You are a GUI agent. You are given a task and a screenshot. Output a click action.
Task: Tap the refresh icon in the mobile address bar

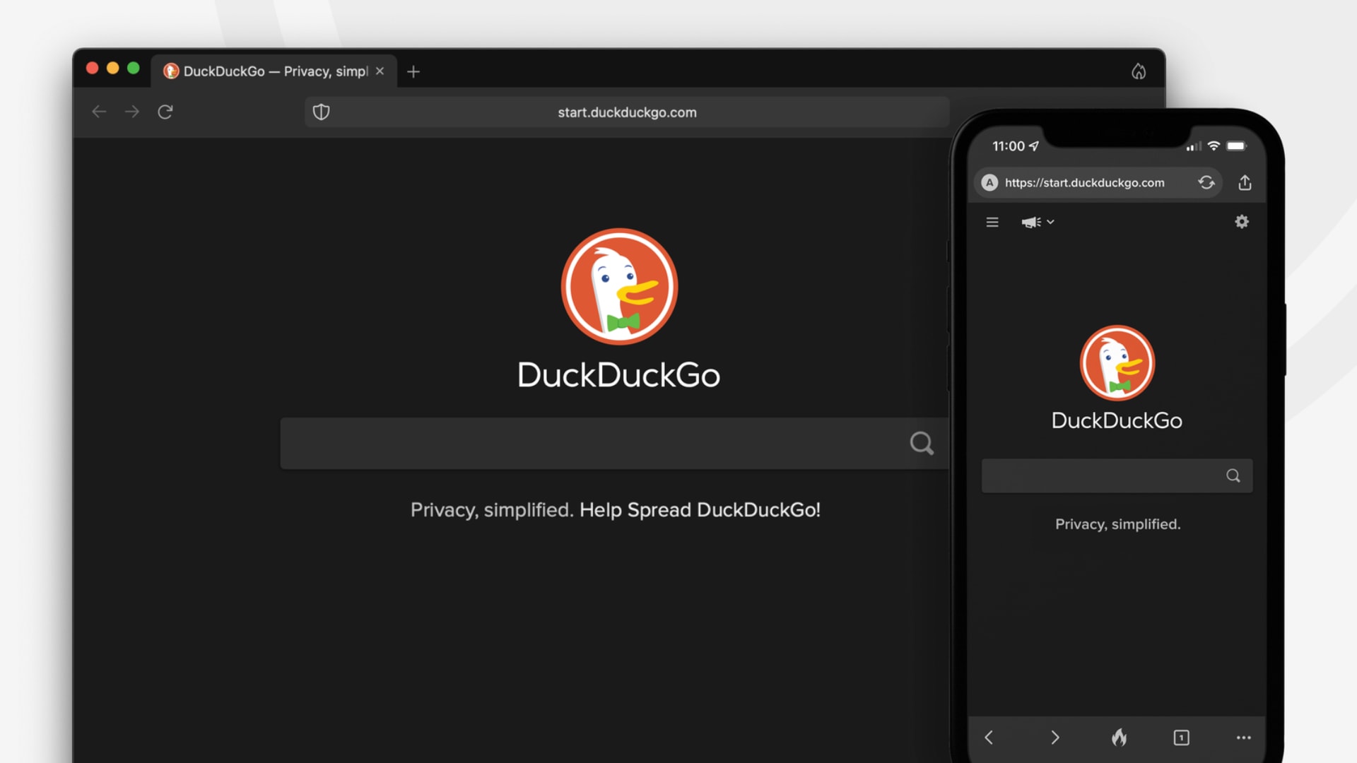[x=1206, y=182]
